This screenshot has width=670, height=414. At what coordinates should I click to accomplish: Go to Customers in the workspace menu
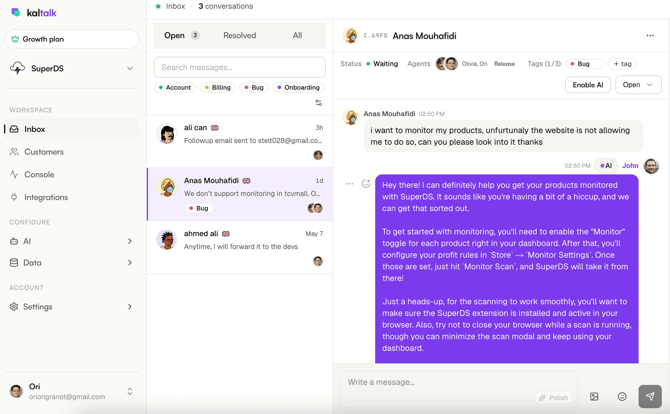tap(72, 152)
